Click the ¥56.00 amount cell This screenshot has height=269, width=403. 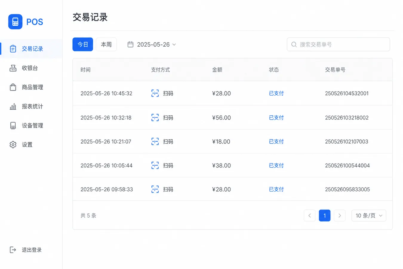[221, 117]
